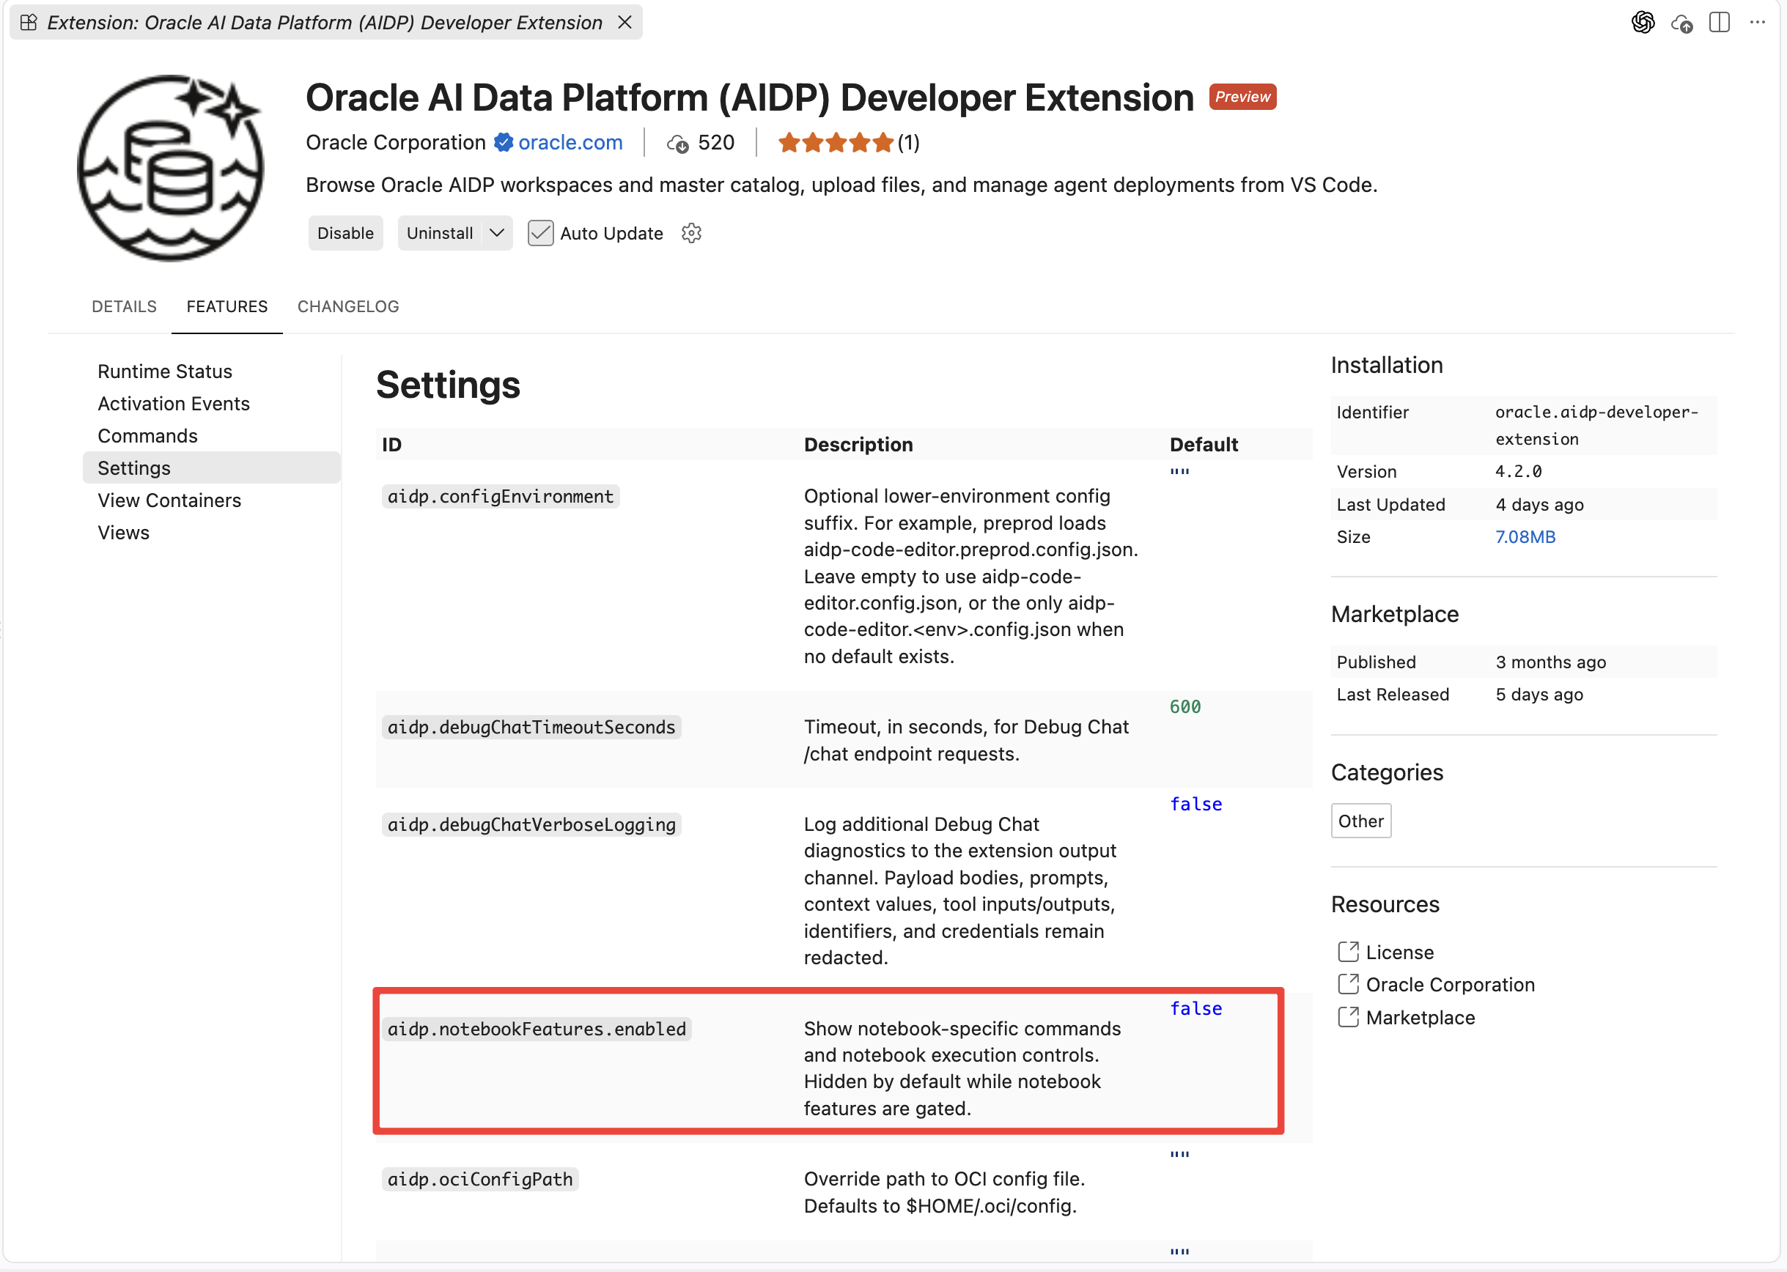Click the false default for notebookFeatures.enabled

click(x=1195, y=1008)
